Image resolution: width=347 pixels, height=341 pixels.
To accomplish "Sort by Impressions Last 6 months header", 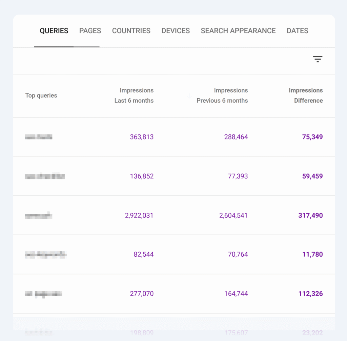I will [x=134, y=95].
